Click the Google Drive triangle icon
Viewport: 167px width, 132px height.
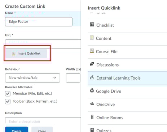[92, 90]
